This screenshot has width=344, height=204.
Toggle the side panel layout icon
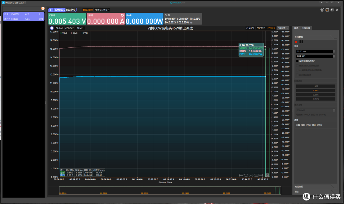tap(332, 10)
